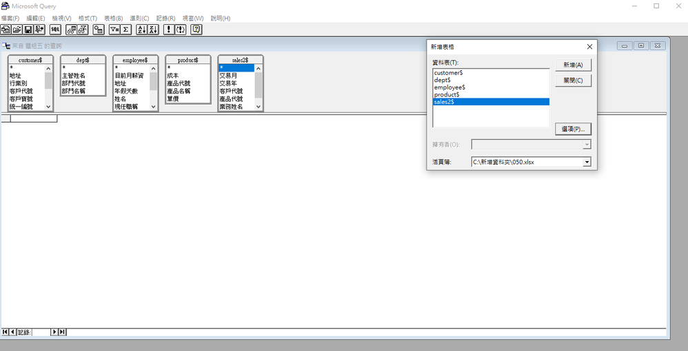Select employee$ in the 資料表 list
The image size is (688, 351).
pyautogui.click(x=491, y=87)
